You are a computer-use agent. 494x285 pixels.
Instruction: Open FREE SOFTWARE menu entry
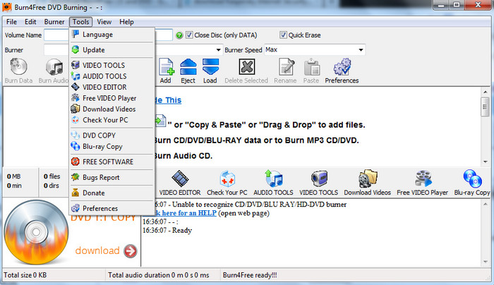[112, 162]
